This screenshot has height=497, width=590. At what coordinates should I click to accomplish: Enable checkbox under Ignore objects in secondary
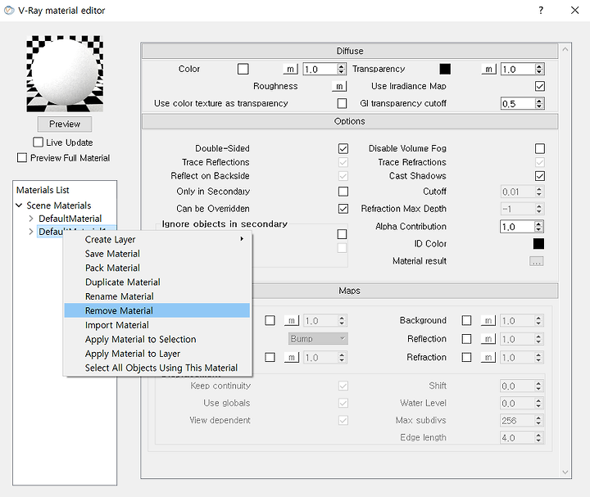pos(342,234)
